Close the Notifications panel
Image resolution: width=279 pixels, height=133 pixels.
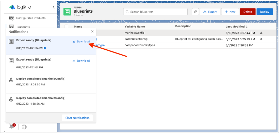coord(92,31)
